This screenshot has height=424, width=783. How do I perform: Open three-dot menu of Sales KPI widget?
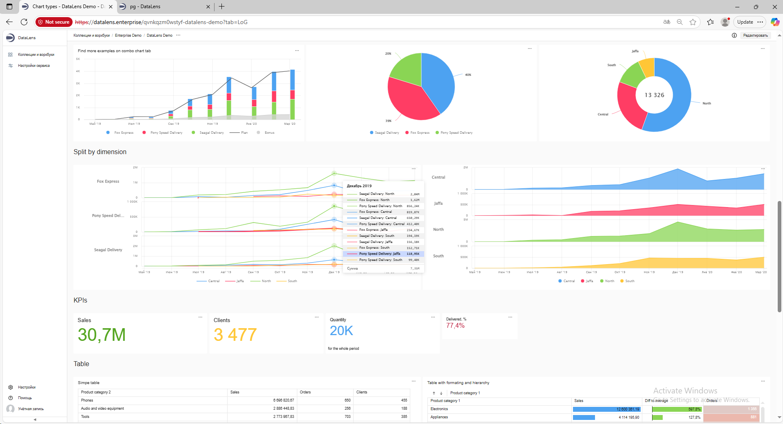[200, 317]
